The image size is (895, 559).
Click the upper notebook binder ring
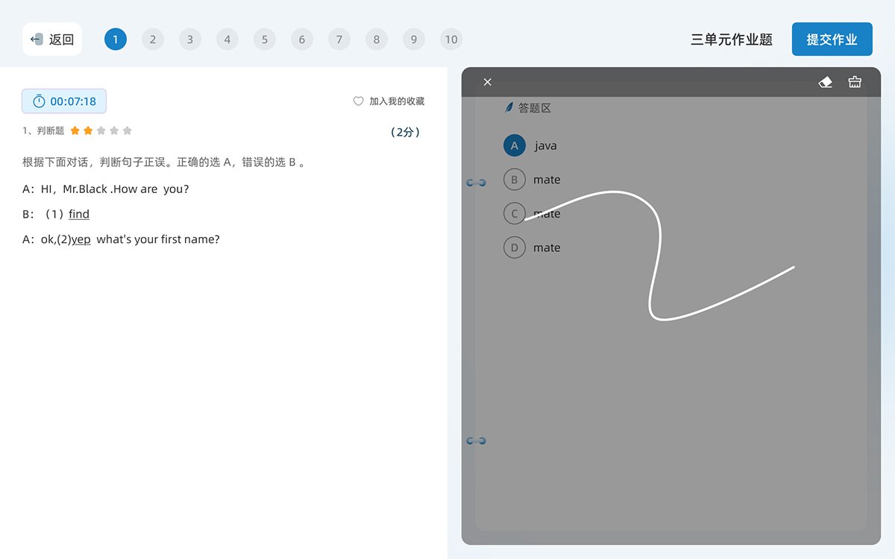coord(477,183)
